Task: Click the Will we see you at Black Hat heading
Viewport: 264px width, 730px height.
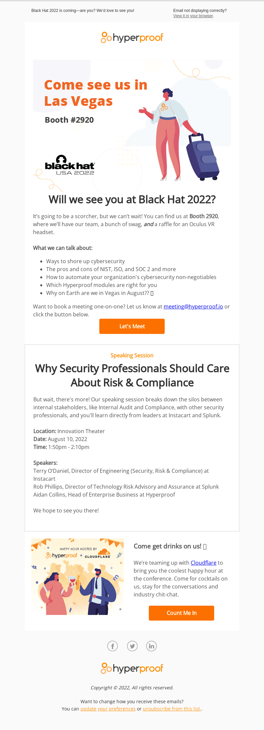Action: coord(132,200)
